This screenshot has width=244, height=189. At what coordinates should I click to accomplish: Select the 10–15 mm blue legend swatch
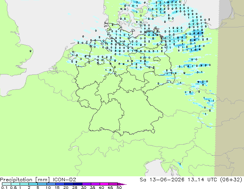[x=51, y=184]
